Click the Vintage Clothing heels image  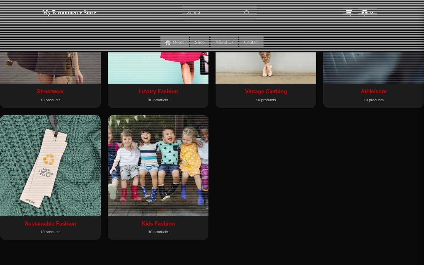tap(266, 68)
